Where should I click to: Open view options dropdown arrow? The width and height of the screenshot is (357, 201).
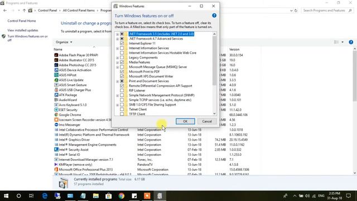pyautogui.click(x=342, y=42)
